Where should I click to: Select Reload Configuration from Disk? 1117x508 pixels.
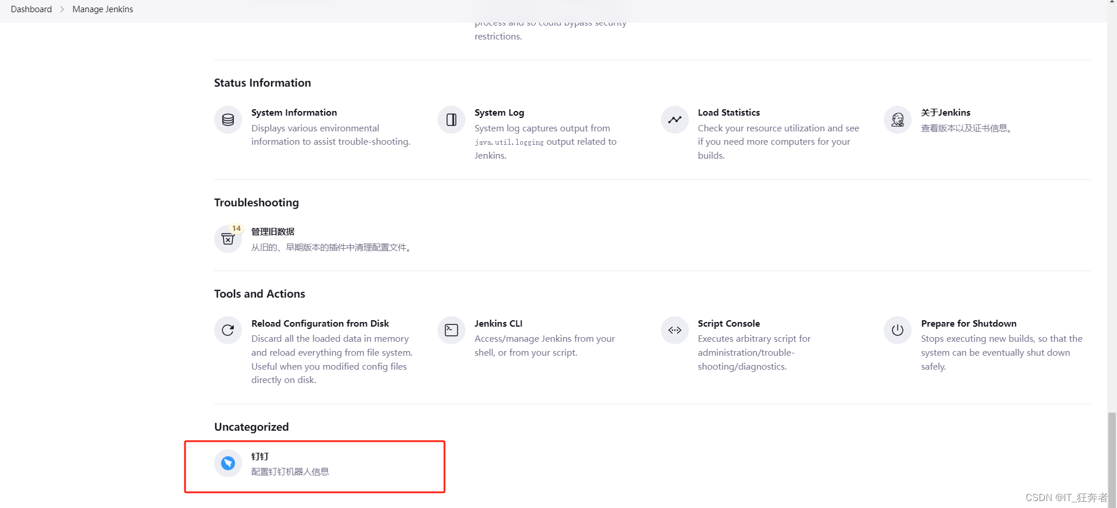320,324
